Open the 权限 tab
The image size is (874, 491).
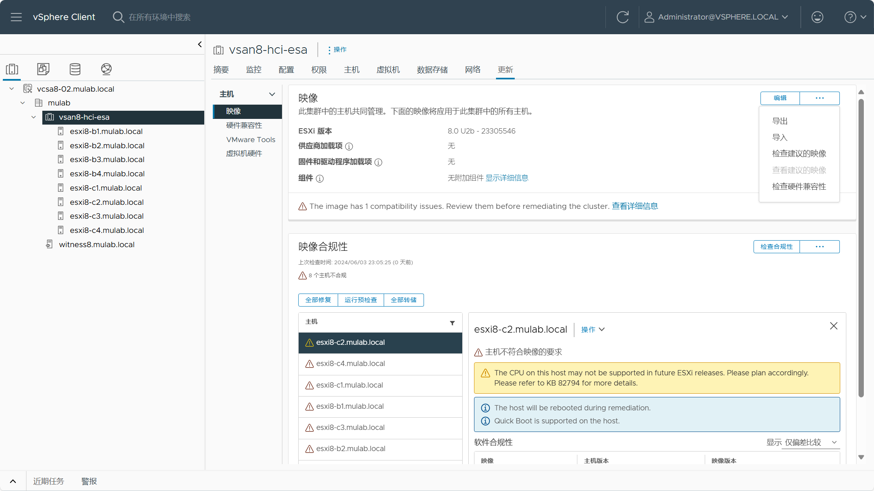[319, 70]
